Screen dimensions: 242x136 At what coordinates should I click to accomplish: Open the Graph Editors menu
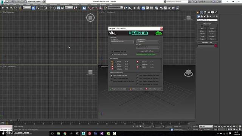click(64, 4)
